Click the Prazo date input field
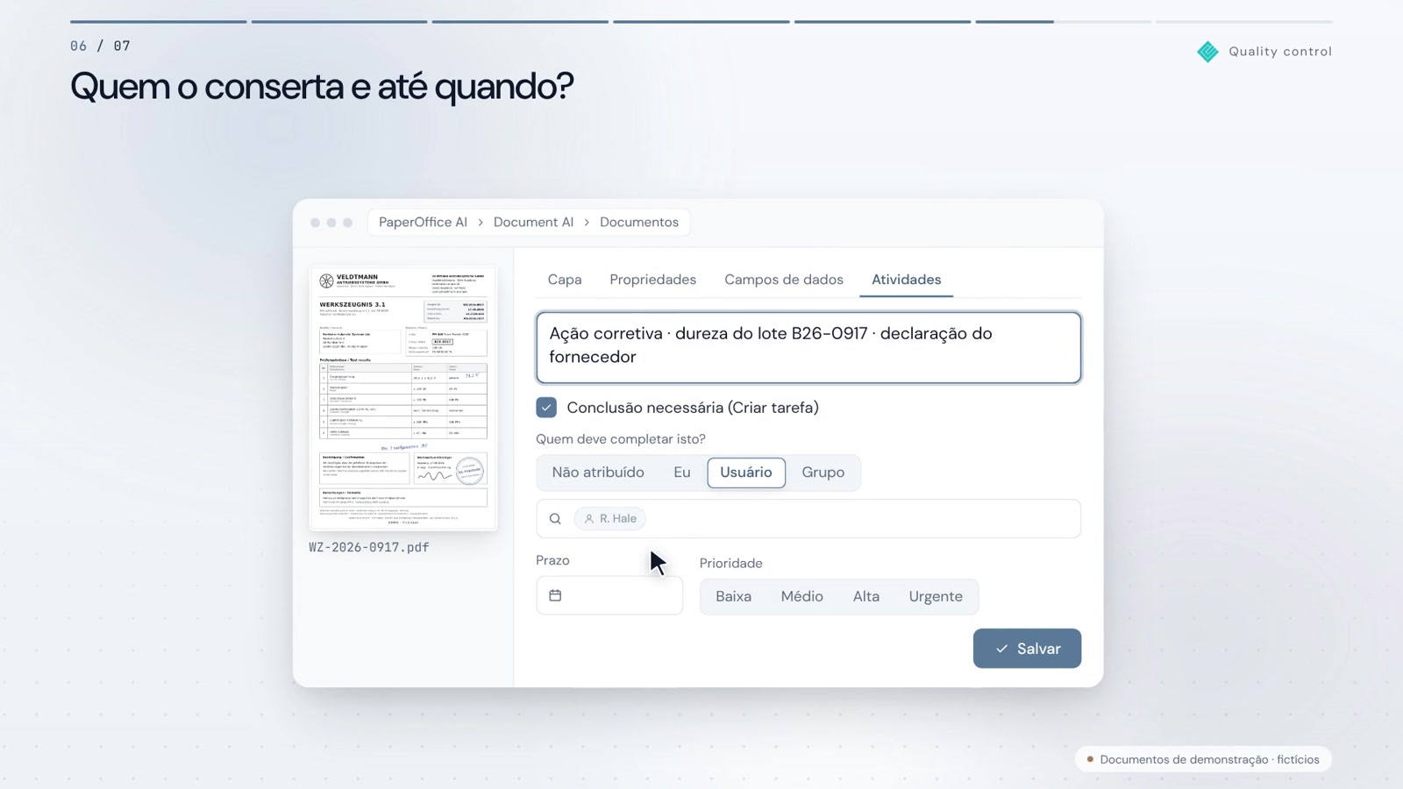1403x789 pixels. (609, 595)
